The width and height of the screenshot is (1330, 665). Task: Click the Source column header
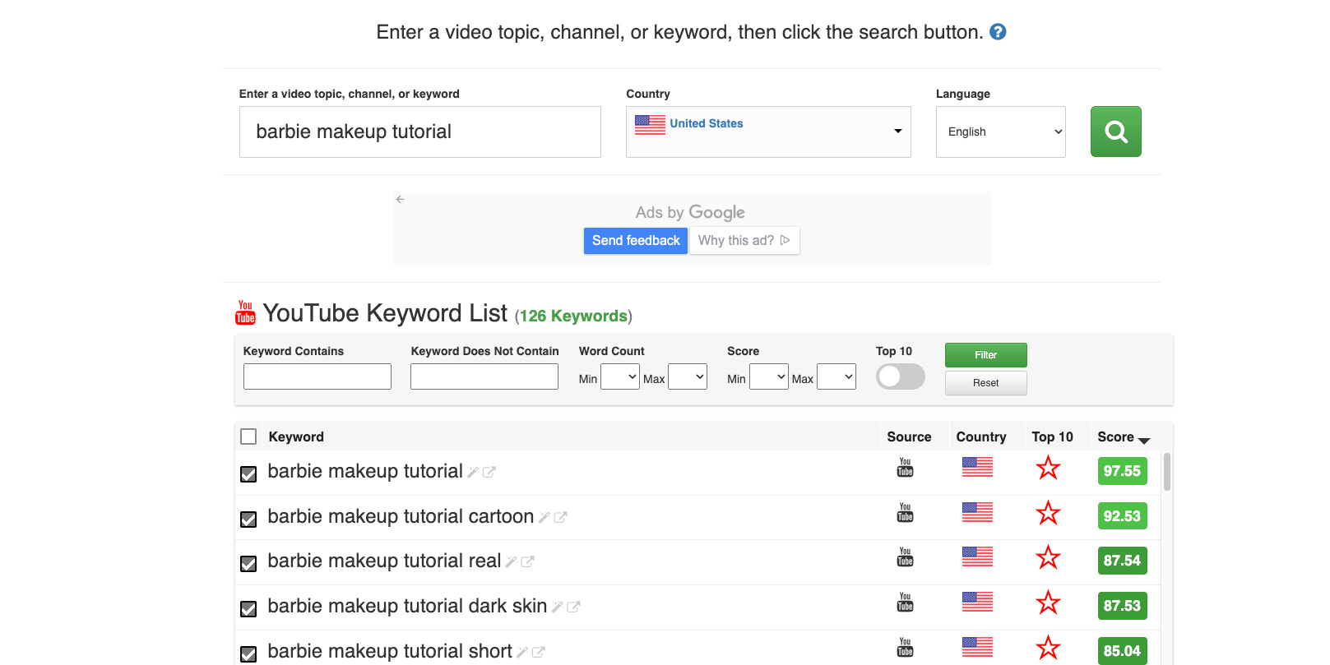[x=909, y=437]
